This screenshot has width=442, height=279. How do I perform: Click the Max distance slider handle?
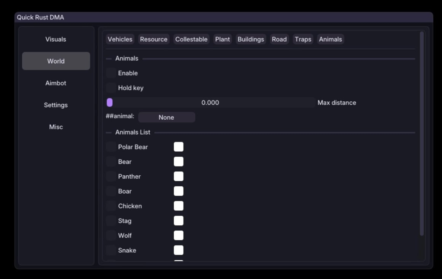[x=110, y=103]
